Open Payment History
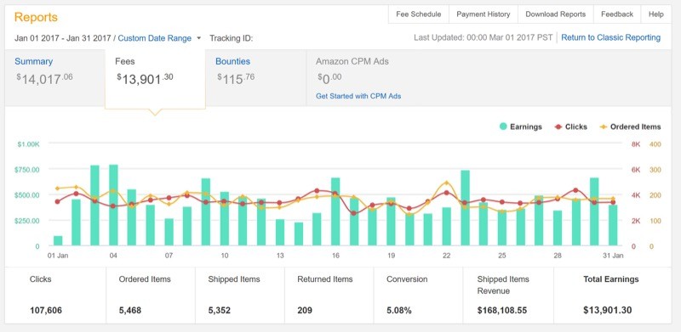 [483, 14]
